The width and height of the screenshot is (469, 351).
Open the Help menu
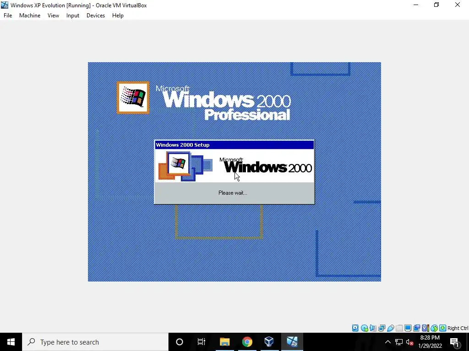[x=118, y=16]
